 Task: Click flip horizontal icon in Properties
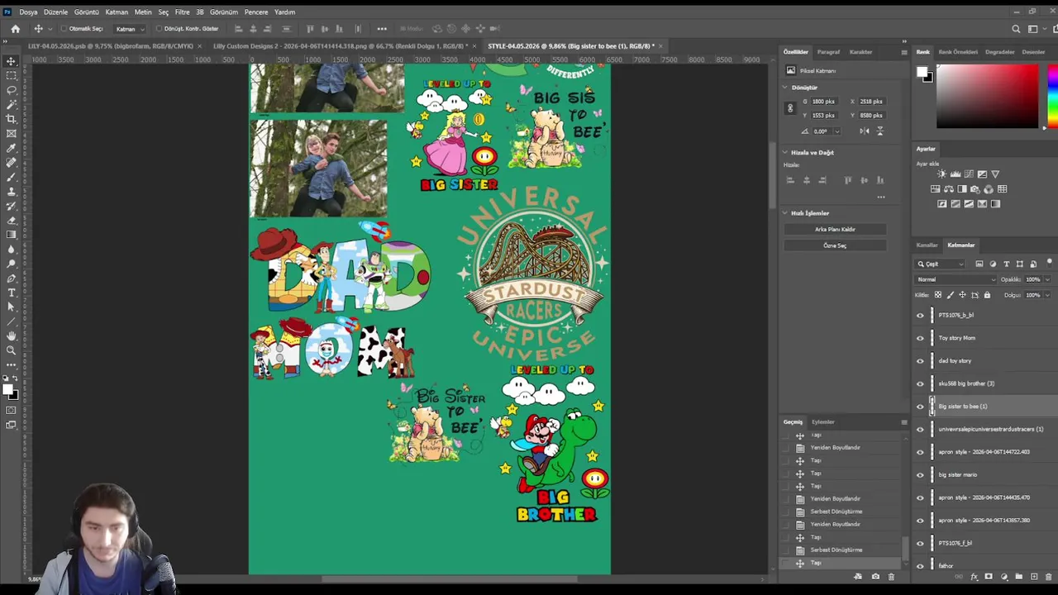click(864, 131)
